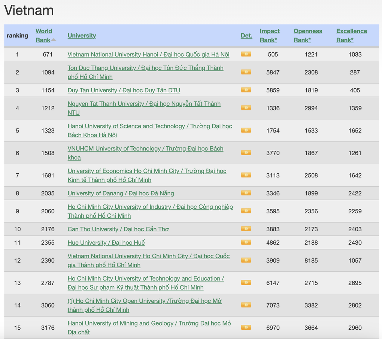
Task: Select world rank value 1154
Action: click(48, 90)
